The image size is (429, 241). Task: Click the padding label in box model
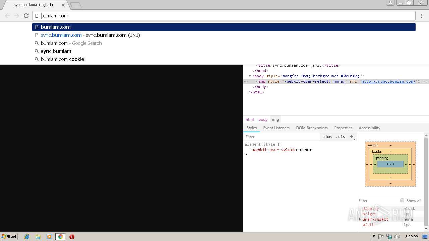[x=382, y=158]
